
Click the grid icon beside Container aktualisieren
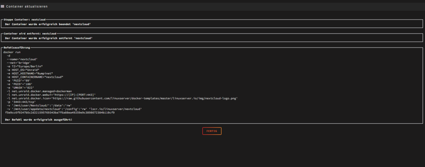point(3,6)
